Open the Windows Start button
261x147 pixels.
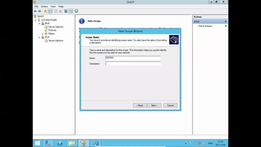pyautogui.click(x=38, y=143)
